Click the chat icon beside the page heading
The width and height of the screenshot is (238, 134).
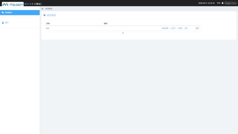click(45, 15)
